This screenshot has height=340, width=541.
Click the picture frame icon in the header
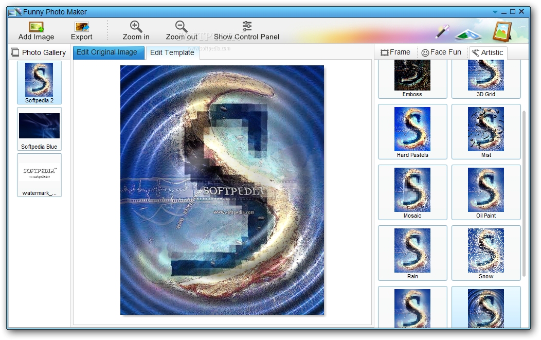(502, 31)
